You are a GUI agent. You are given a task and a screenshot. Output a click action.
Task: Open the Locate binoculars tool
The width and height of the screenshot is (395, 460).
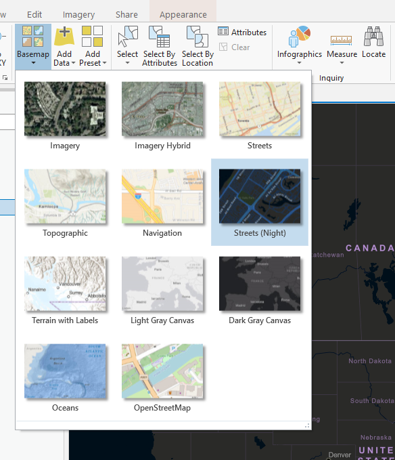pos(373,37)
